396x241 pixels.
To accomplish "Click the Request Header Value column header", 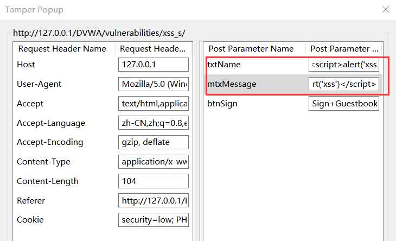I will pos(153,49).
